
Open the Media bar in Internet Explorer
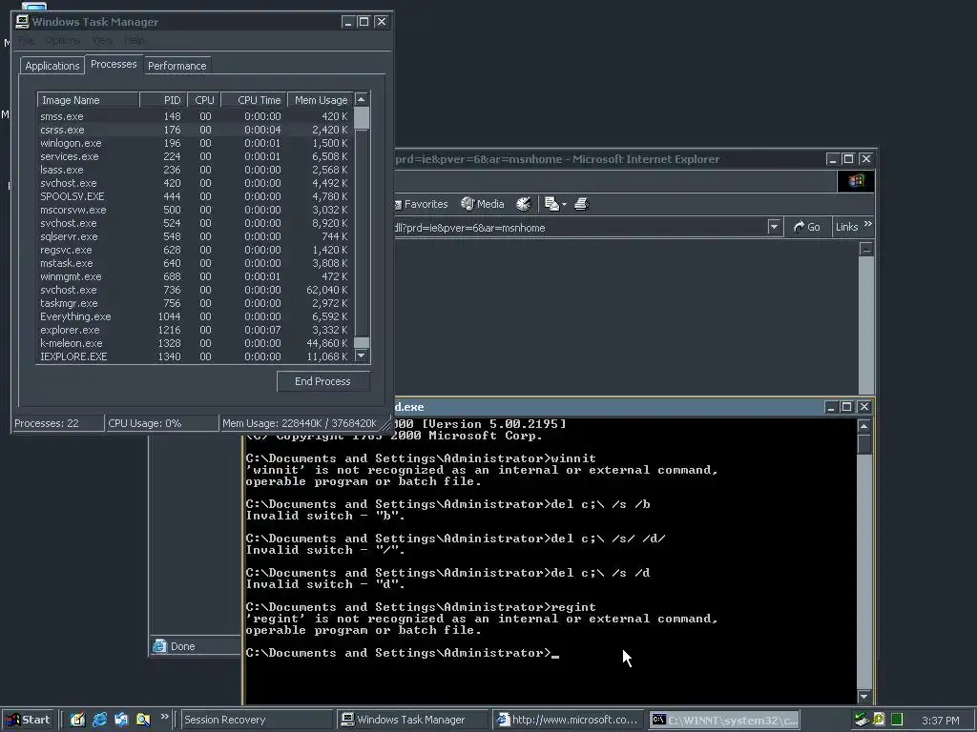[x=482, y=204]
